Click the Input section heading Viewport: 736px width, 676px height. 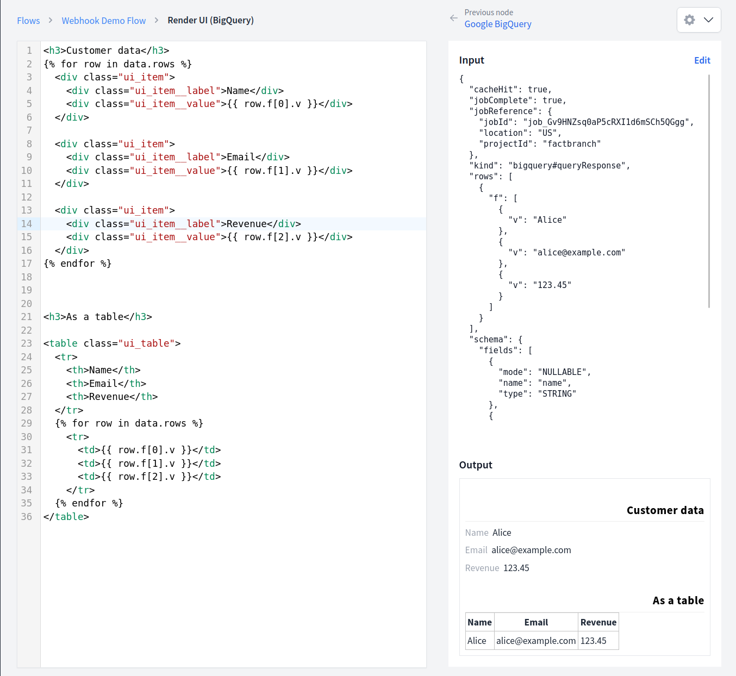(x=471, y=60)
